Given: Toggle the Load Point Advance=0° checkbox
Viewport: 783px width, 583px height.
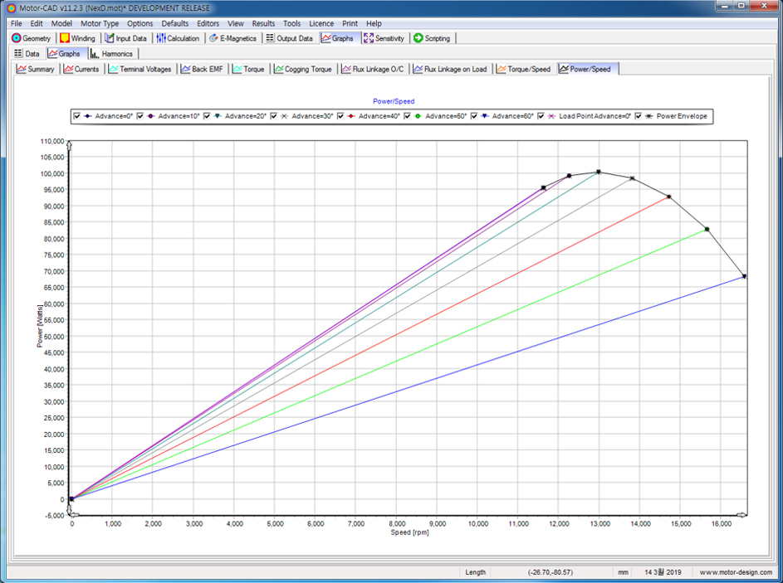Looking at the screenshot, I should click(541, 116).
